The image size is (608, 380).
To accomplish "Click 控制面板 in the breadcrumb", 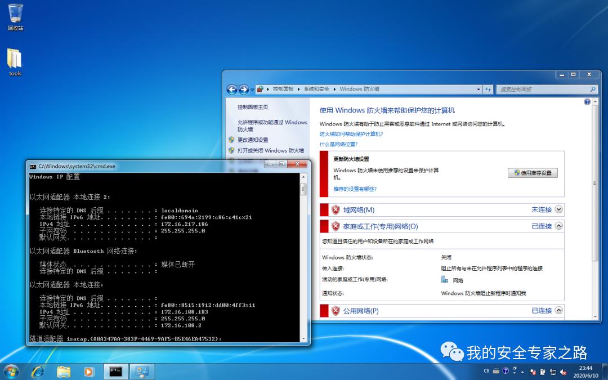I will 283,89.
